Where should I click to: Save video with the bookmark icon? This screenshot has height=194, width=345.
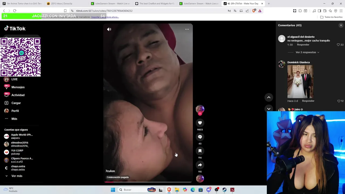tap(200, 151)
